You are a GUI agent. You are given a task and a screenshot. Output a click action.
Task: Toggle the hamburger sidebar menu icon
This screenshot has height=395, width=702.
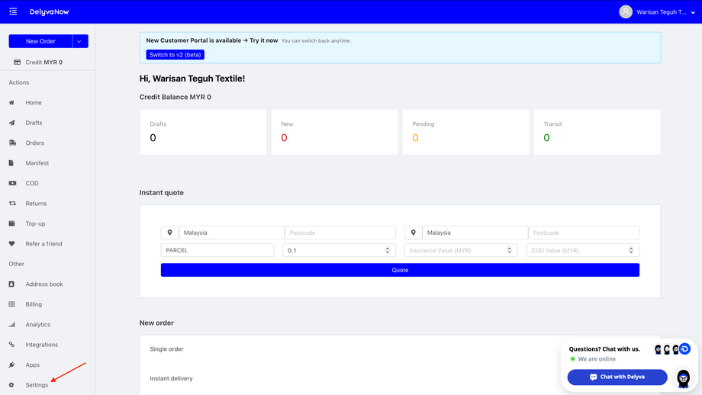13,11
